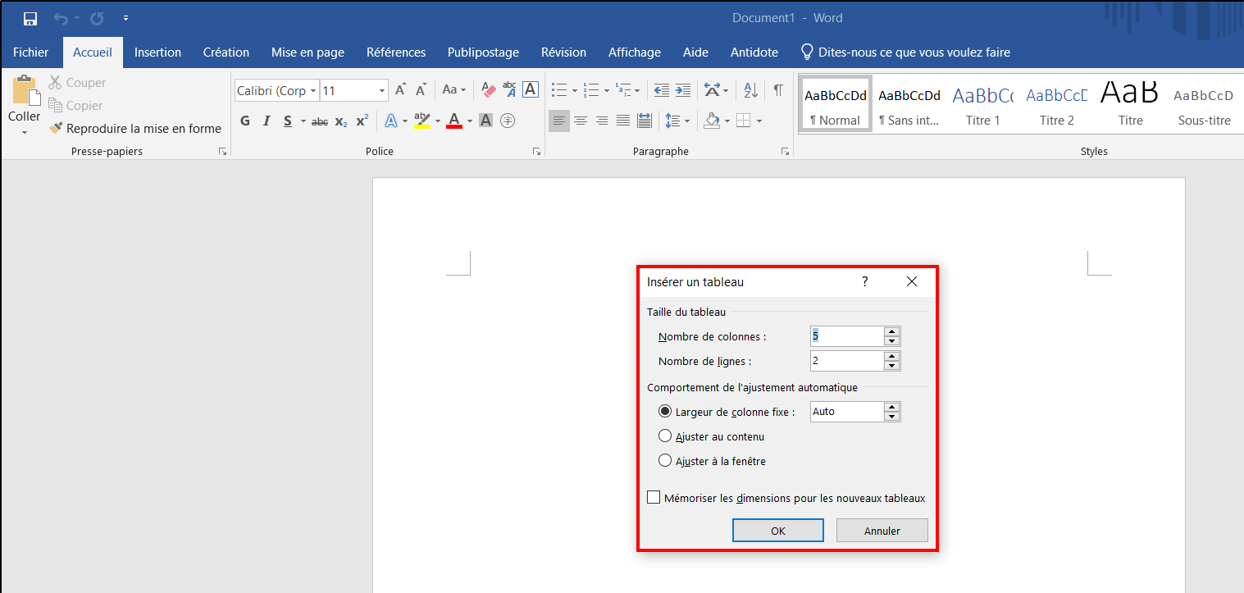Apply strikethrough with the abc icon
Viewport: 1244px width, 593px height.
[320, 121]
